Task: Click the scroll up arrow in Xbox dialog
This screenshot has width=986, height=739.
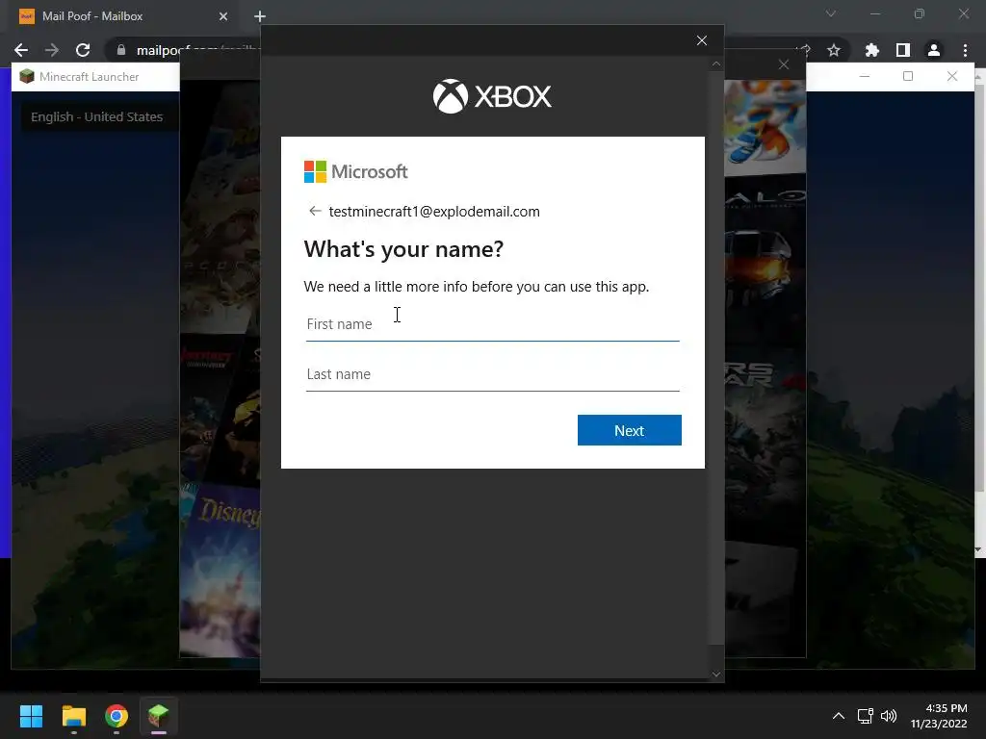Action: coord(716,64)
